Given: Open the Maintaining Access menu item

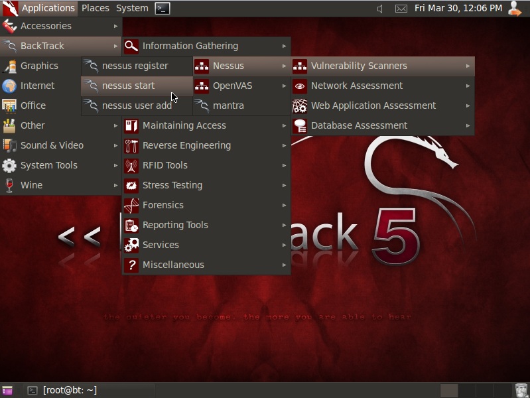Looking at the screenshot, I should (x=206, y=126).
